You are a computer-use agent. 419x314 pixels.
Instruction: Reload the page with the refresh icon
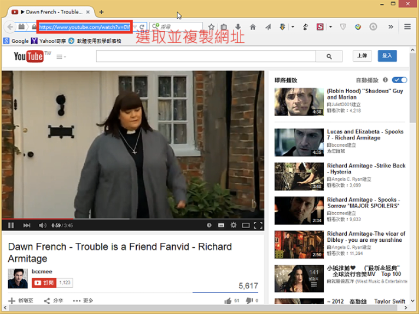tap(142, 27)
